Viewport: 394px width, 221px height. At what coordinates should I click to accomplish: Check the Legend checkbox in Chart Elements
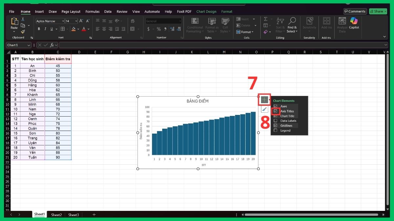[275, 130]
